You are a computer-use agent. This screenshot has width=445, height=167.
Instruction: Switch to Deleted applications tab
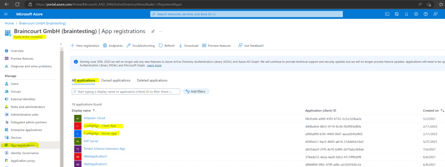[x=152, y=80]
